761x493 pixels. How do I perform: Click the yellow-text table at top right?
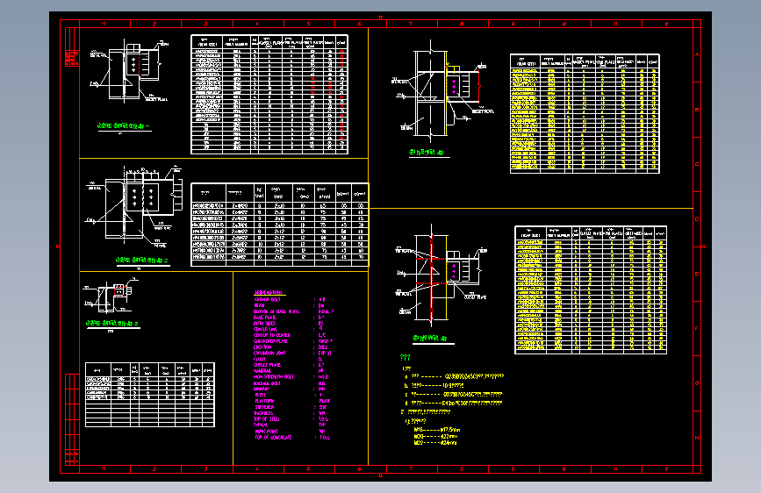(585, 113)
